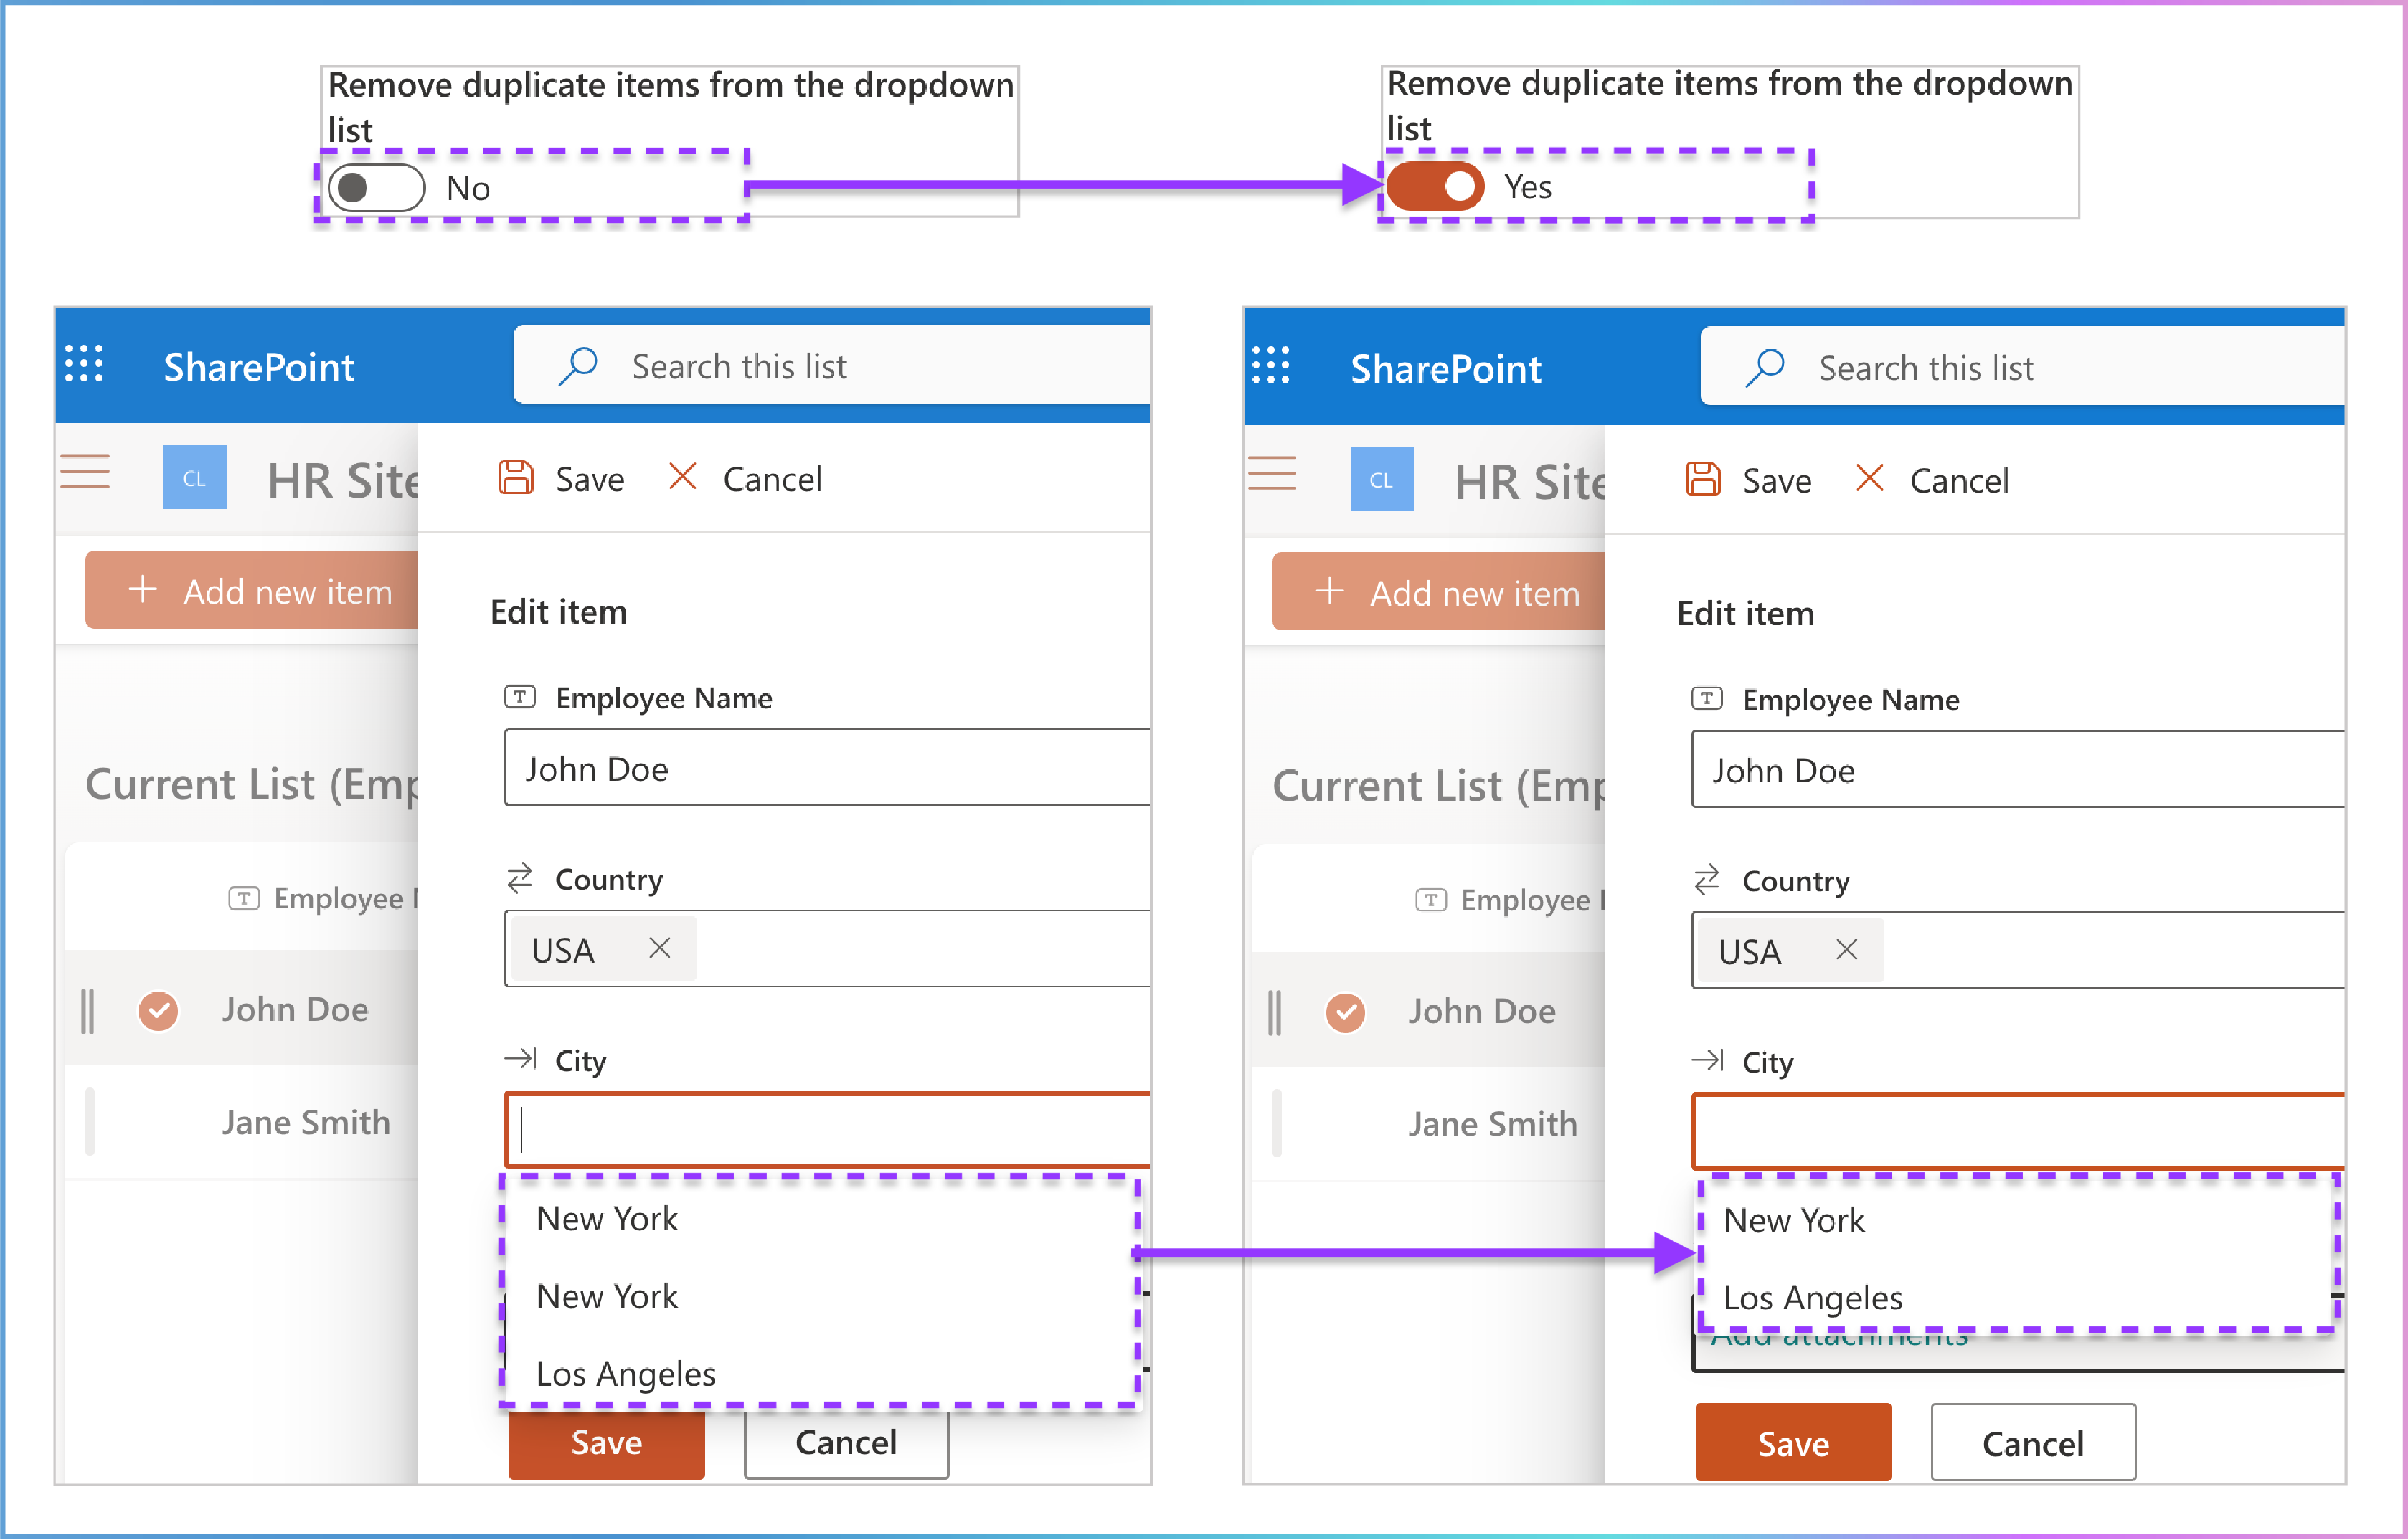The image size is (2408, 1540).
Task: Toggle John Doe row checkmark in right list
Action: [1345, 1013]
